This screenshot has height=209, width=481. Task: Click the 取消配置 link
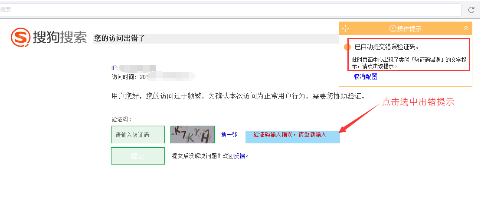click(x=365, y=77)
